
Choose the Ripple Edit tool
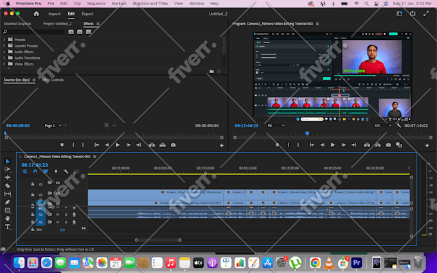coord(8,177)
